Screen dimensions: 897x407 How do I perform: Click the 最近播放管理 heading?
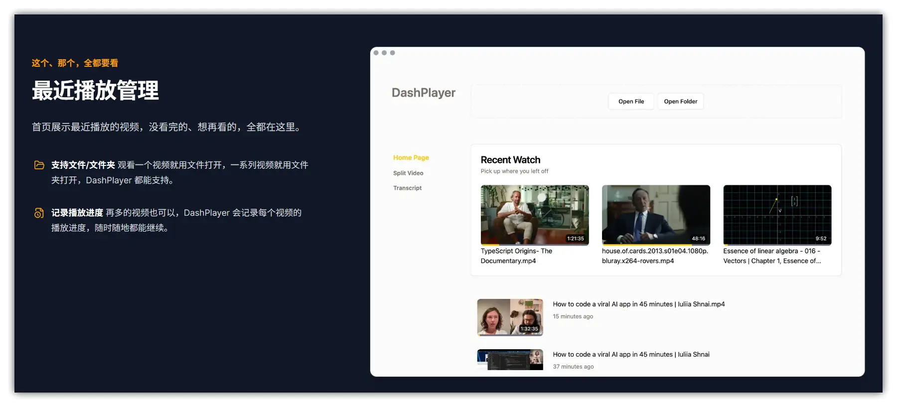(x=95, y=91)
